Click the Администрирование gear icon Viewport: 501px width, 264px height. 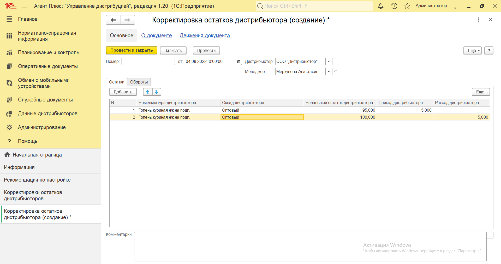(9, 127)
